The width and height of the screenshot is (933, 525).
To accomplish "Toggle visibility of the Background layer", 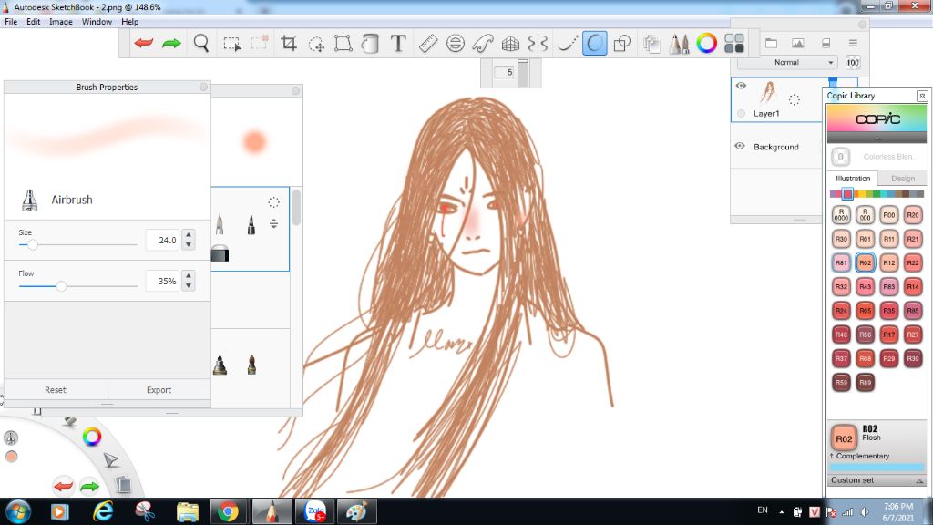I will (740, 146).
